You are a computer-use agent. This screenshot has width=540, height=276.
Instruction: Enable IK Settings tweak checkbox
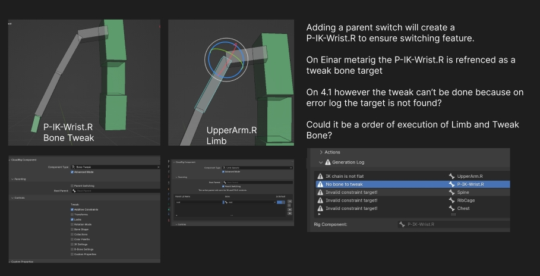72,244
